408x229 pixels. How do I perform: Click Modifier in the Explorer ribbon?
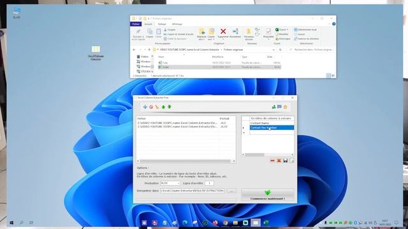click(282, 34)
